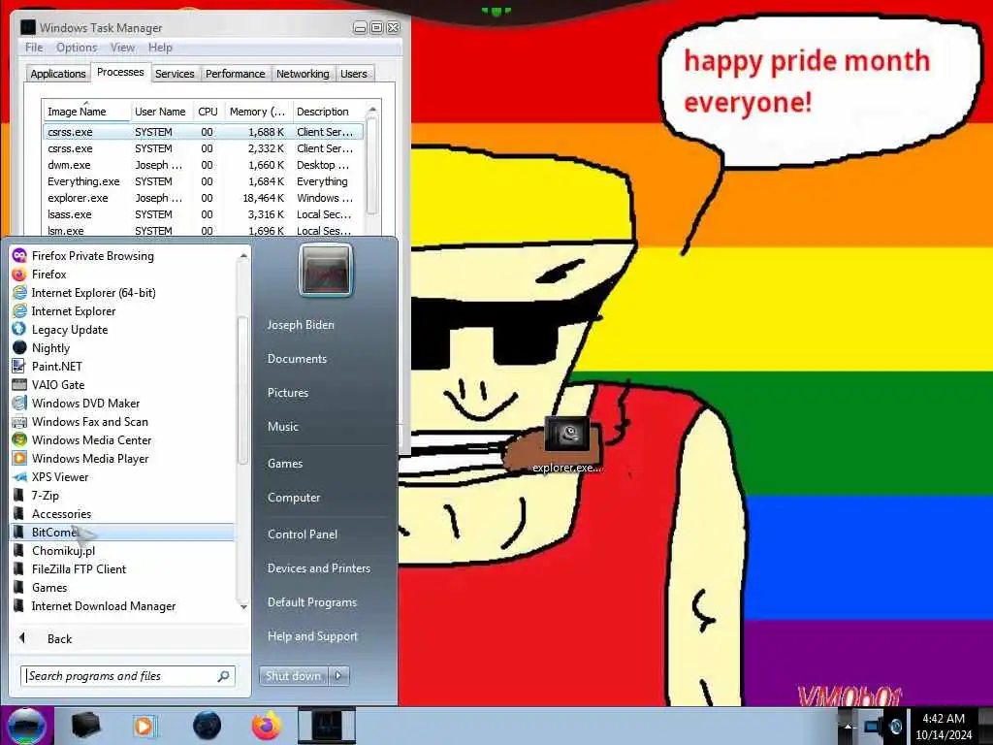
Task: Open the shut down options arrow
Action: click(338, 676)
